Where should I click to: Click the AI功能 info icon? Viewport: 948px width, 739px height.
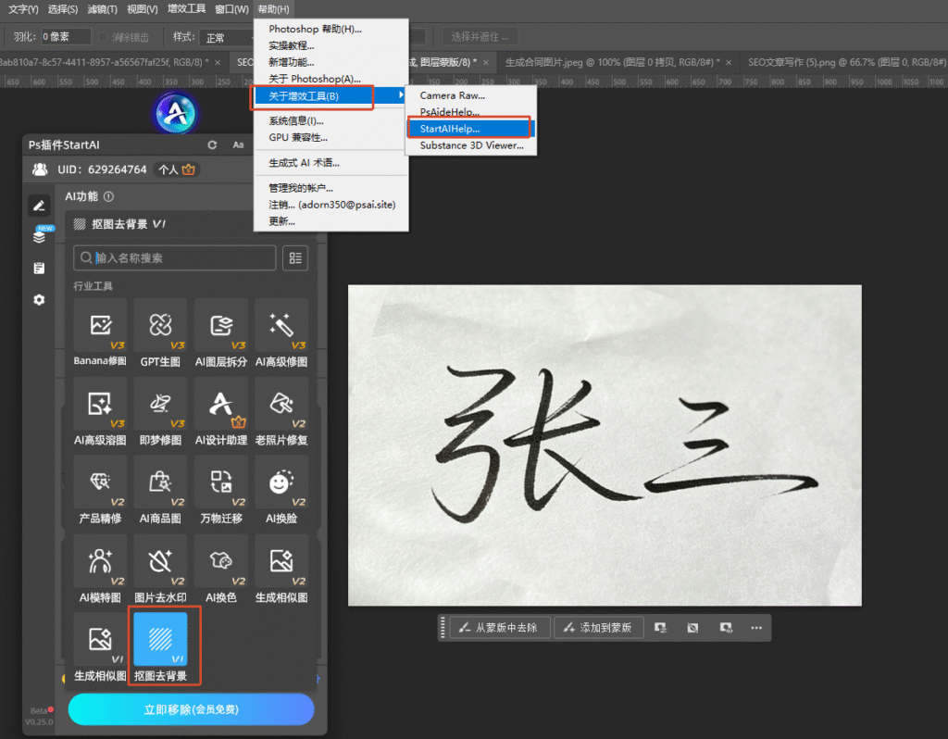109,196
